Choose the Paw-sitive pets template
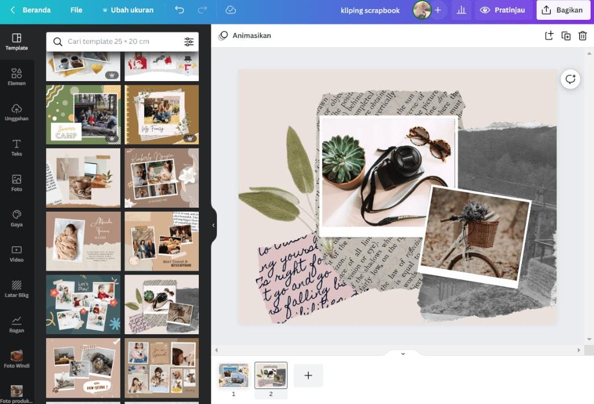Viewport: 594px width, 404px height. (x=83, y=368)
